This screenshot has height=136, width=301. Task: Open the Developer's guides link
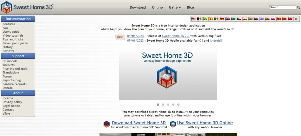coord(16,43)
